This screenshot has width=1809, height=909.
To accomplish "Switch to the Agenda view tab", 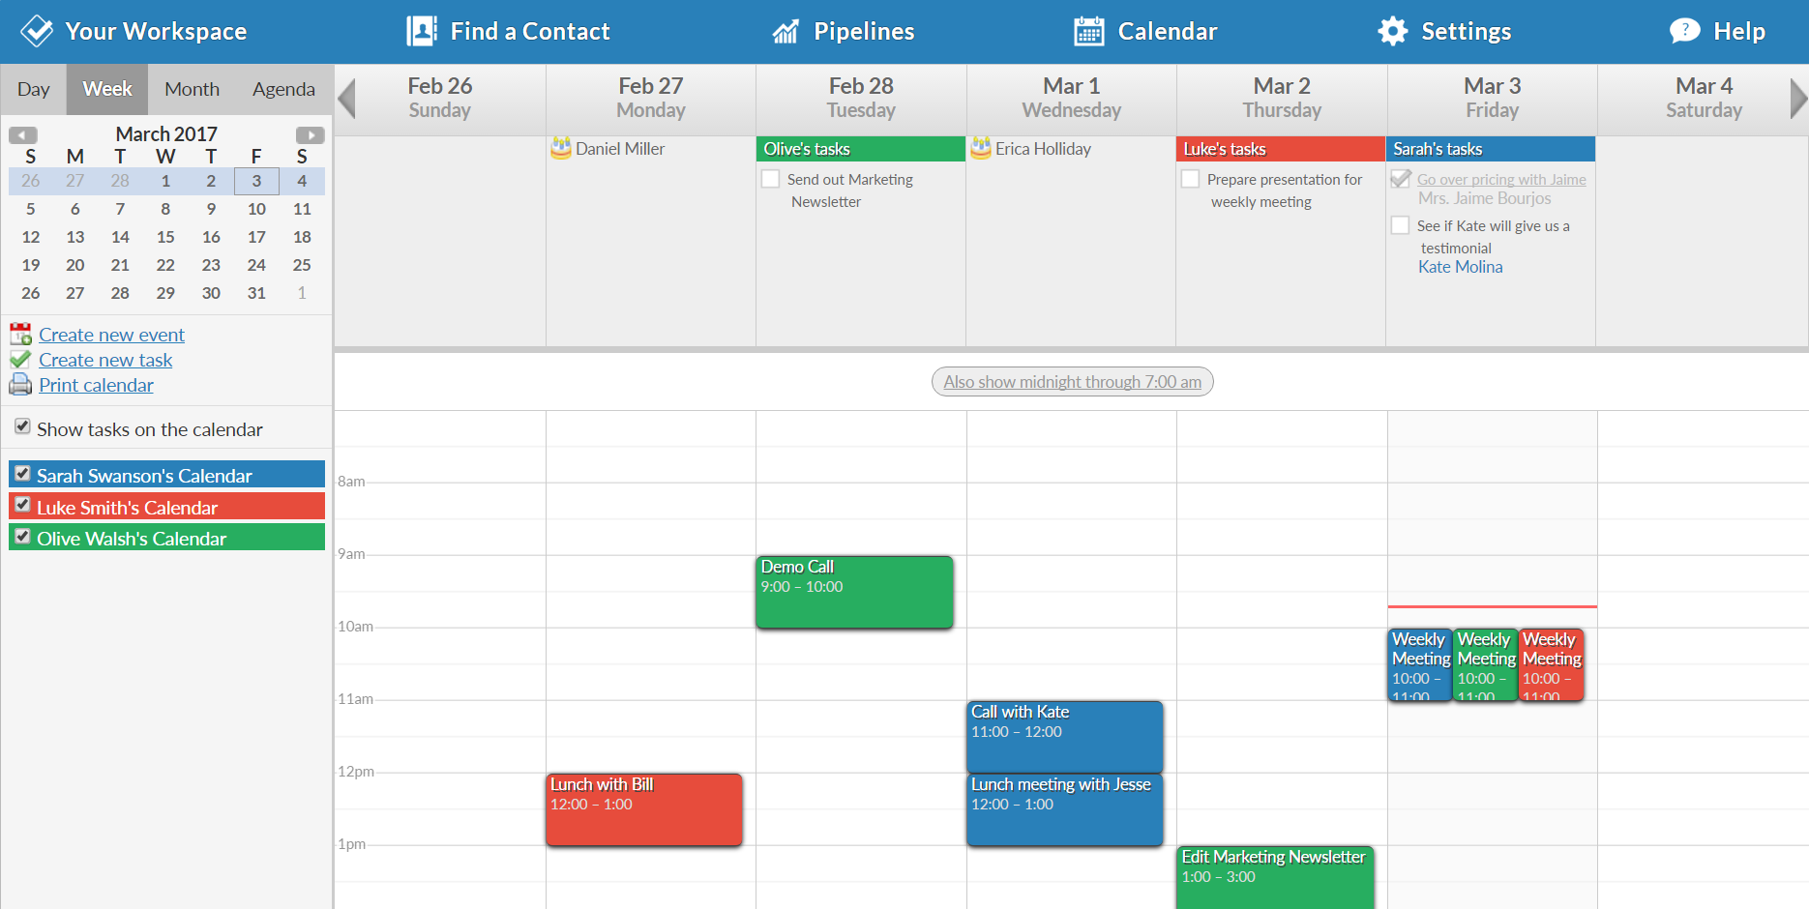I will click(x=283, y=89).
